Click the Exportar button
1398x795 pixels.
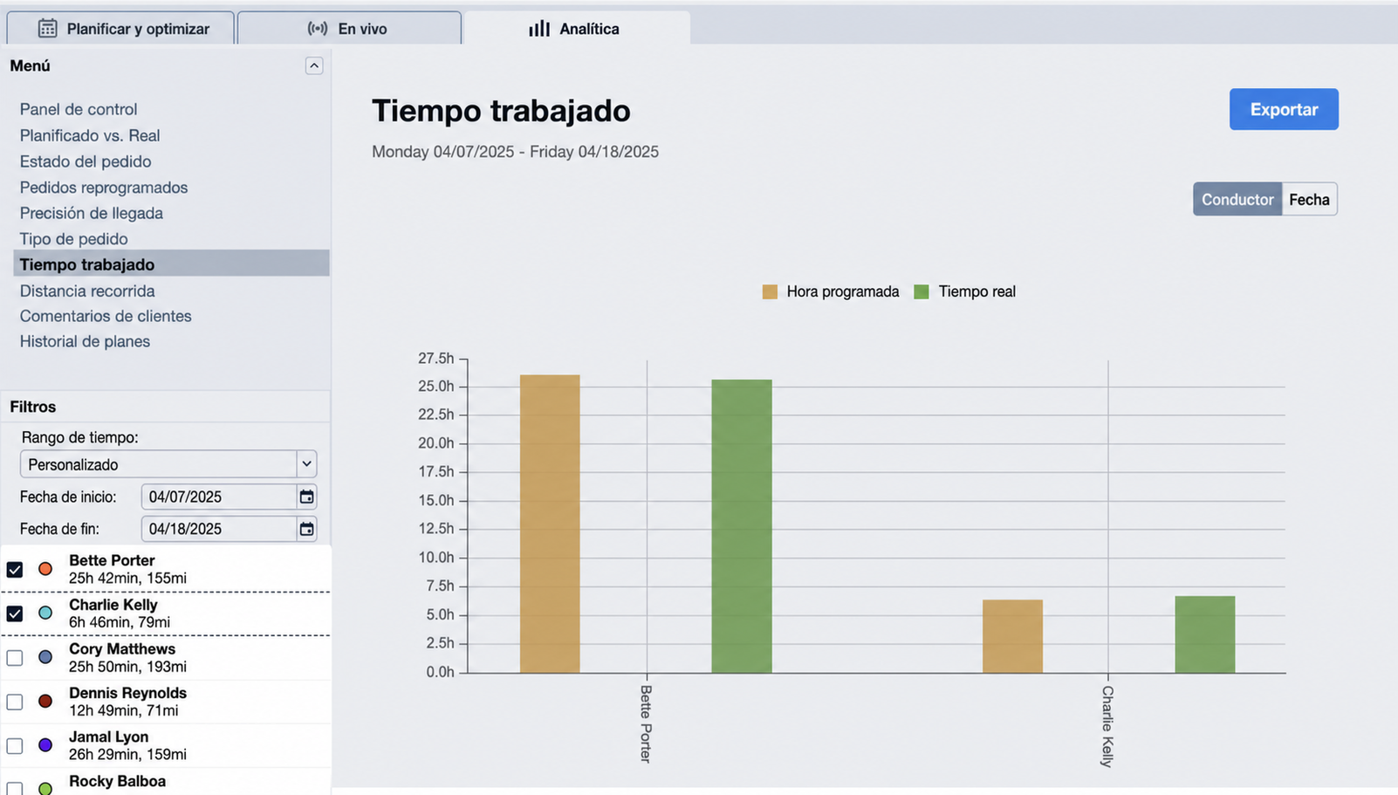click(x=1284, y=109)
